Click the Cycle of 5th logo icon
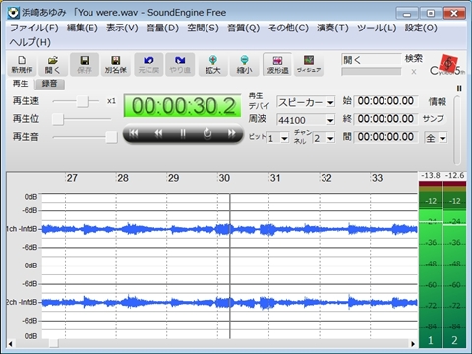Viewport: 472px width, 354px height. click(447, 65)
